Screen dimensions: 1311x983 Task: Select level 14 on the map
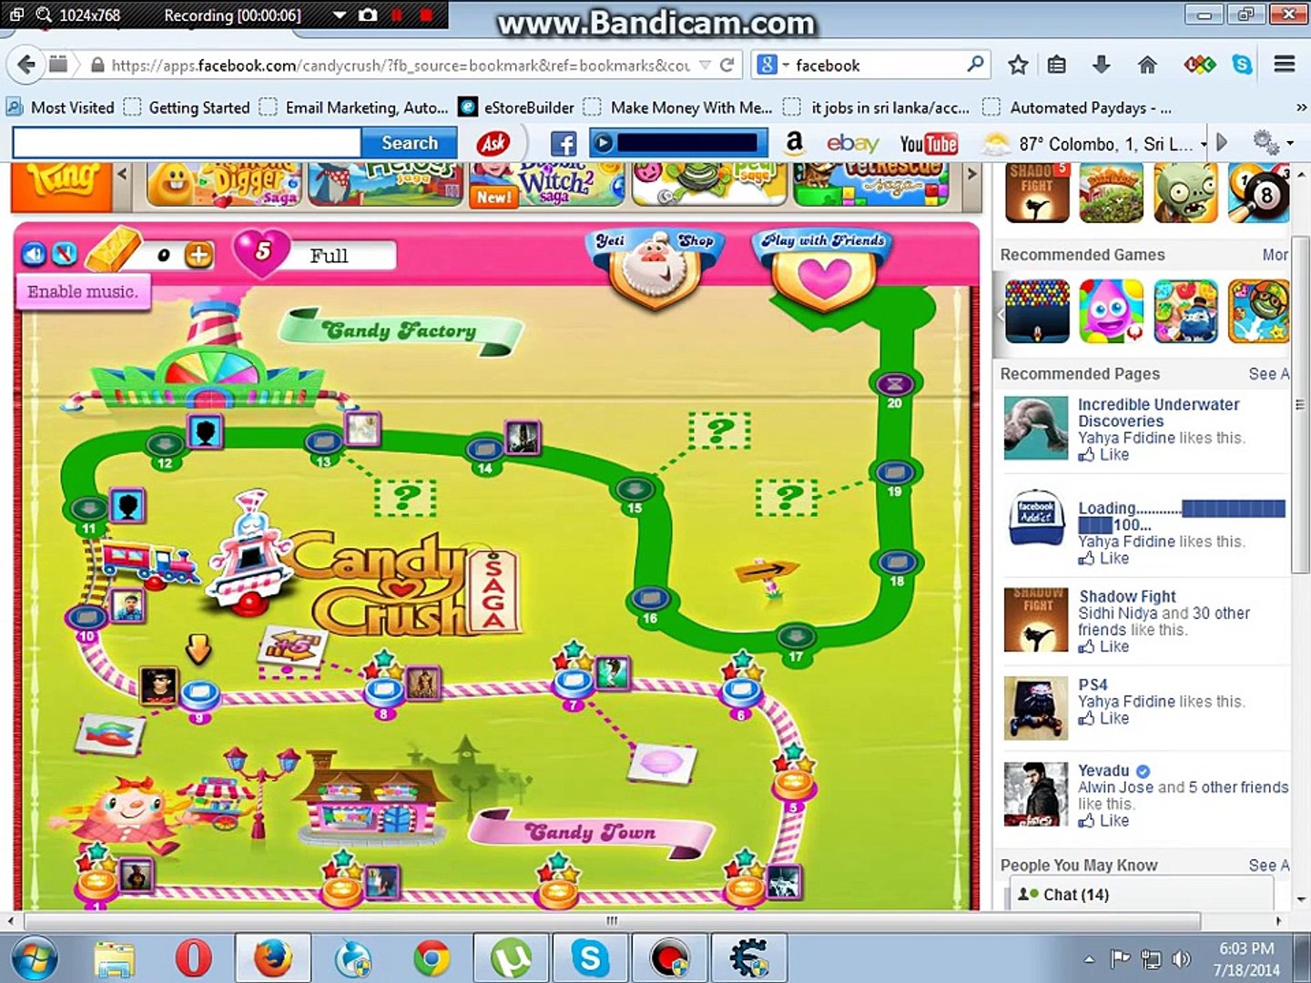coord(484,450)
